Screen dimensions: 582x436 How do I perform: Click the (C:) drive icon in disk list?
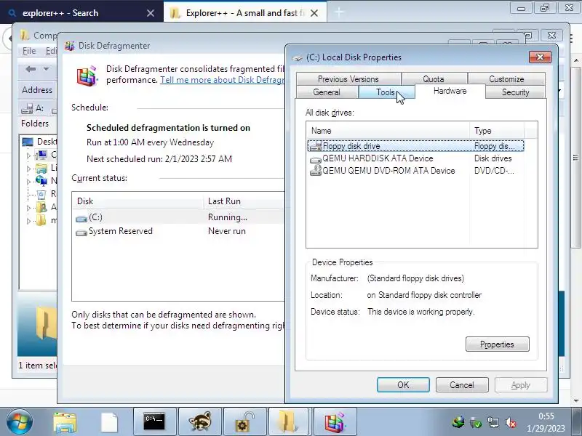81,219
